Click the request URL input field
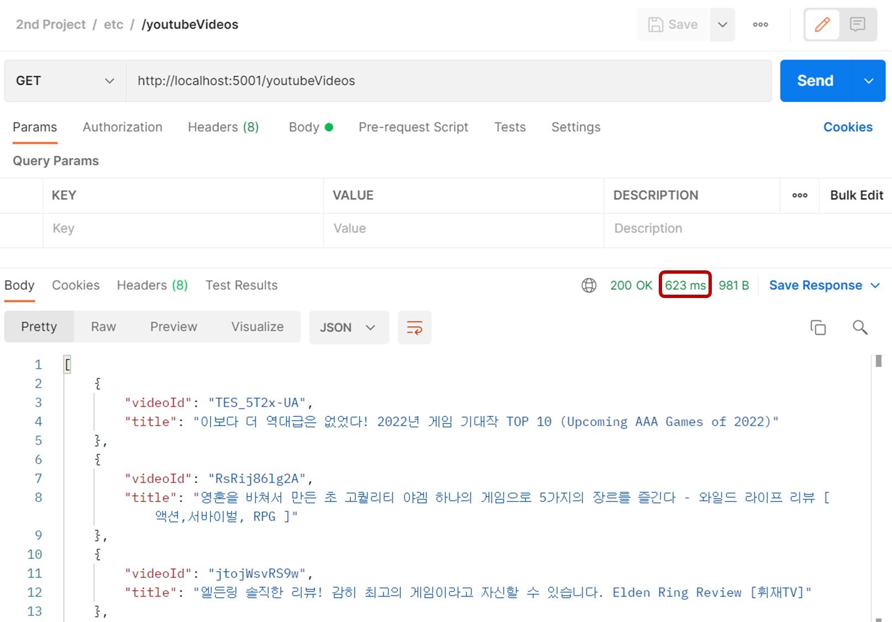This screenshot has width=892, height=622. [x=448, y=81]
